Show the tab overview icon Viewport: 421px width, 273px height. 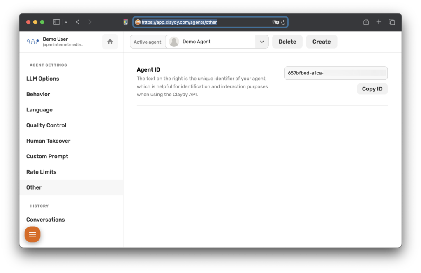[x=392, y=22]
